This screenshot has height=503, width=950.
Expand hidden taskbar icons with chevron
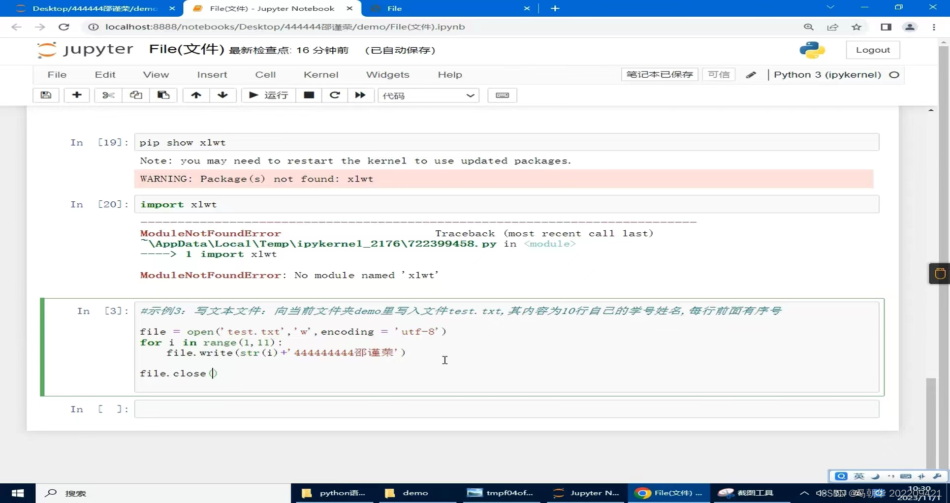[x=804, y=493]
